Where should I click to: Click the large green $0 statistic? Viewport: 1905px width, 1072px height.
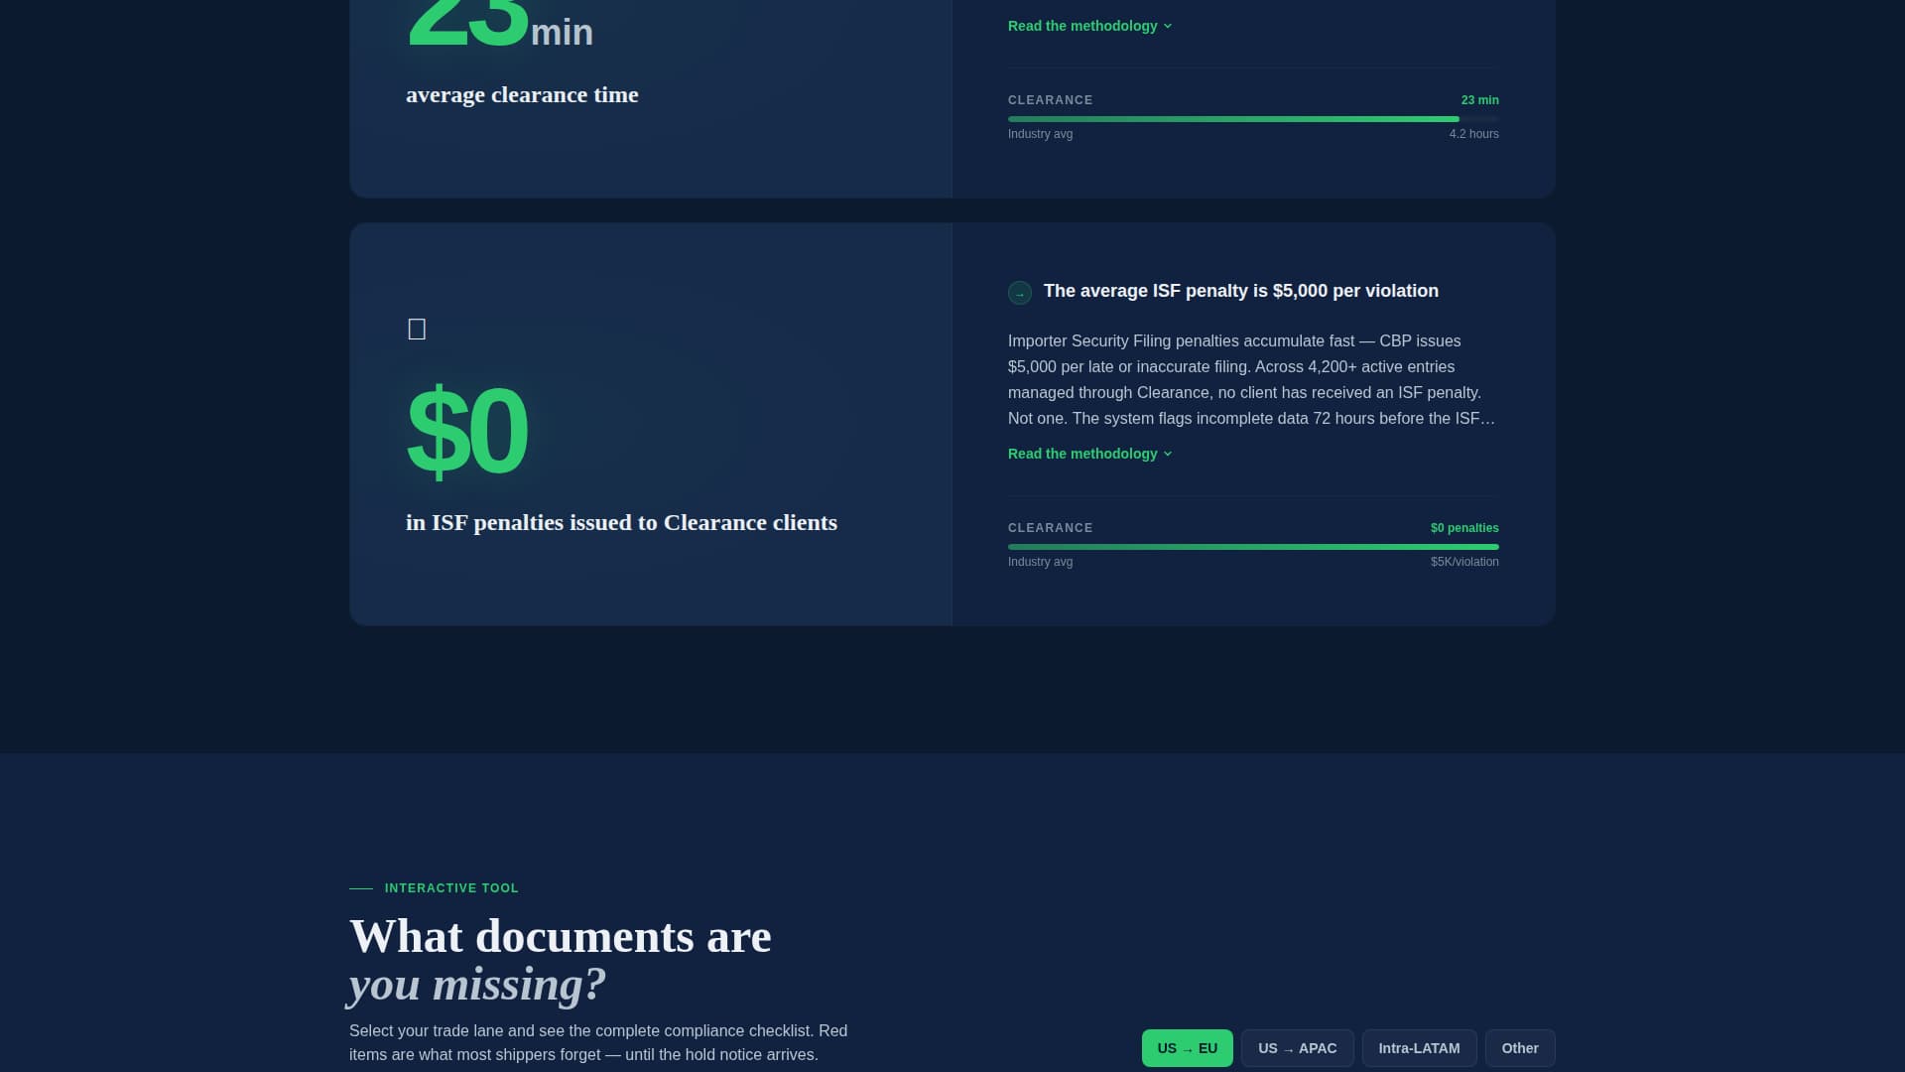point(466,431)
